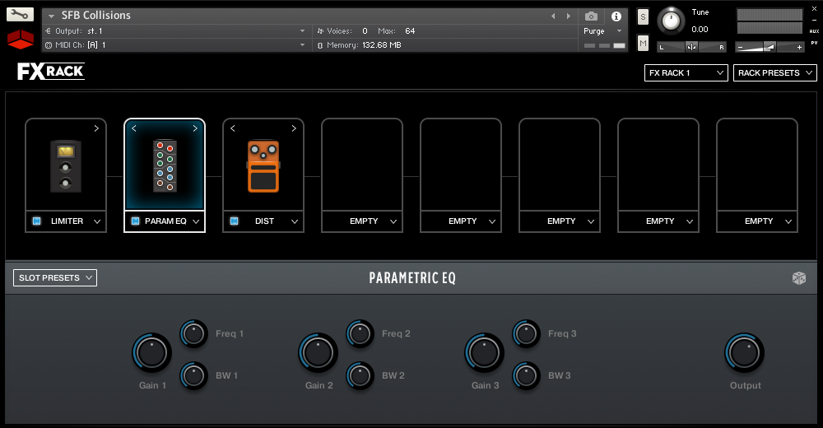Image resolution: width=823 pixels, height=428 pixels.
Task: Move the Param EQ slot right
Action: [195, 128]
